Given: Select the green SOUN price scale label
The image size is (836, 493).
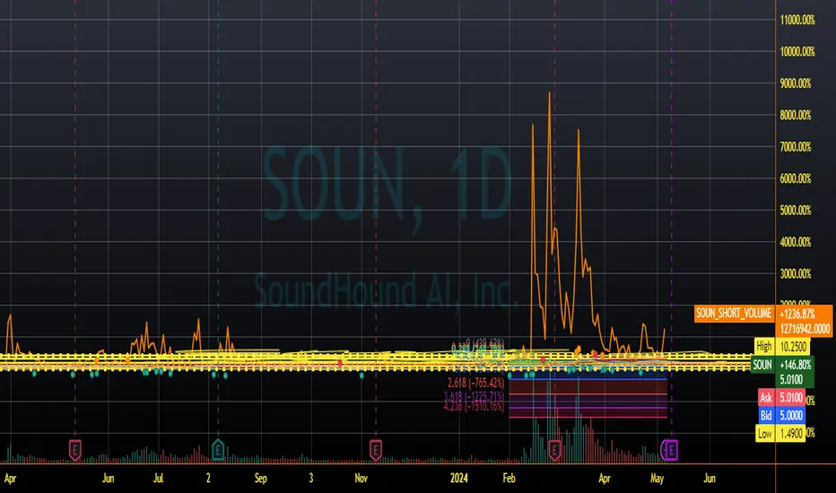Looking at the screenshot, I should 762,365.
